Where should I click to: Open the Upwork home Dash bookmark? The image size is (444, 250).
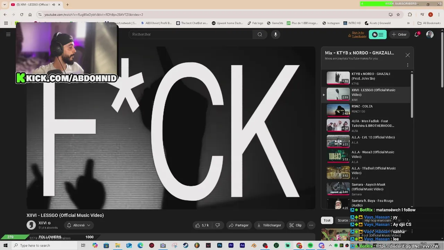pos(227,23)
